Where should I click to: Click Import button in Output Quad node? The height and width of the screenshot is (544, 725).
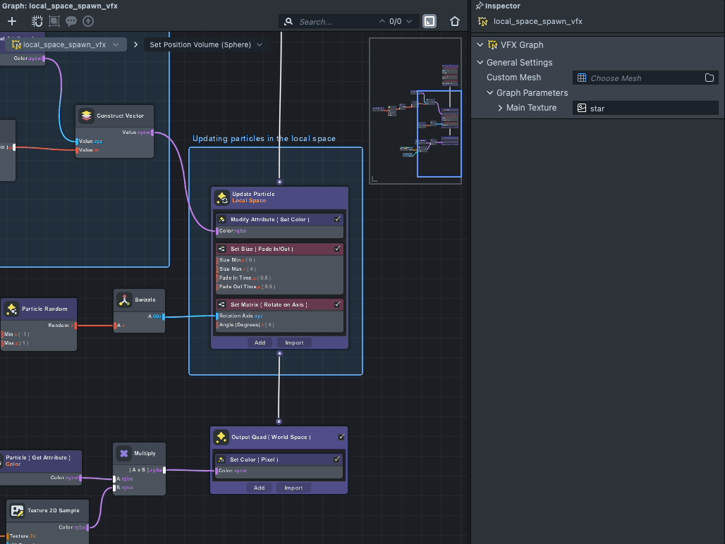293,488
